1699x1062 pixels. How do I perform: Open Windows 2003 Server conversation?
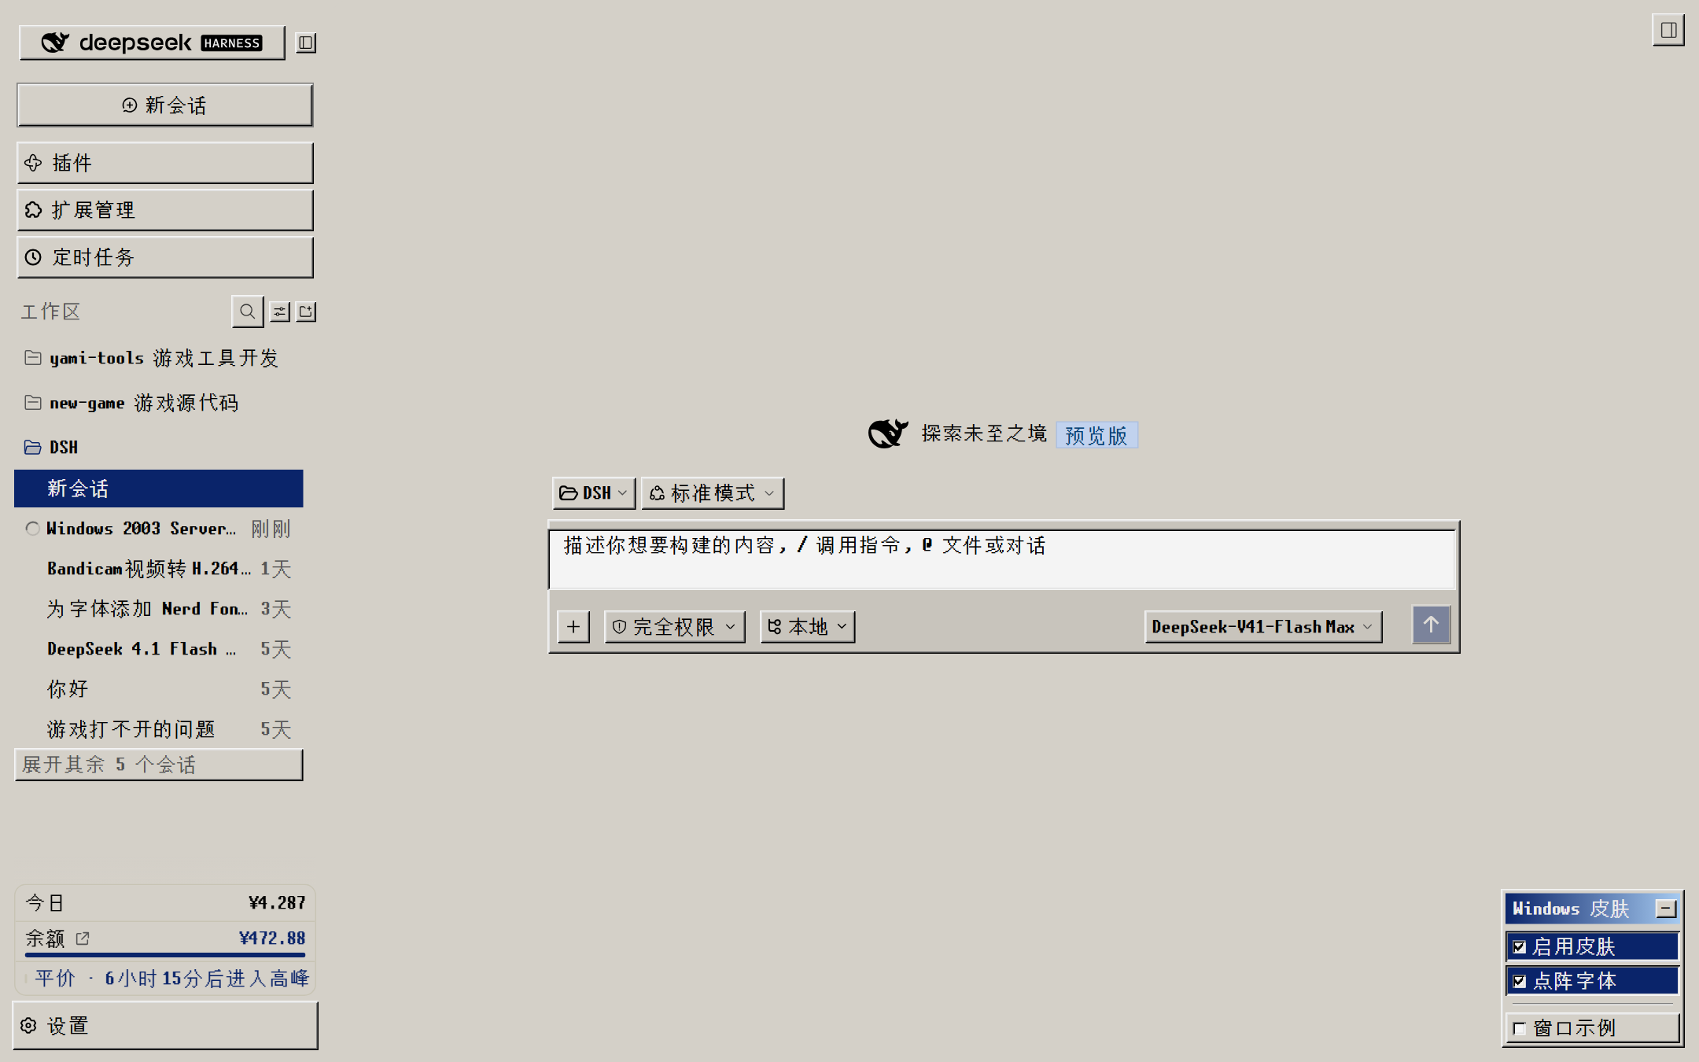point(159,529)
